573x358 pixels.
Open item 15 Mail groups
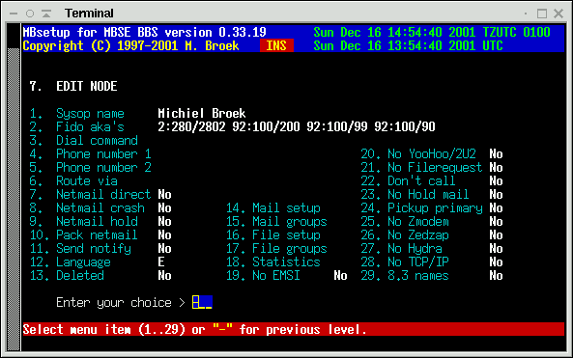pyautogui.click(x=276, y=221)
